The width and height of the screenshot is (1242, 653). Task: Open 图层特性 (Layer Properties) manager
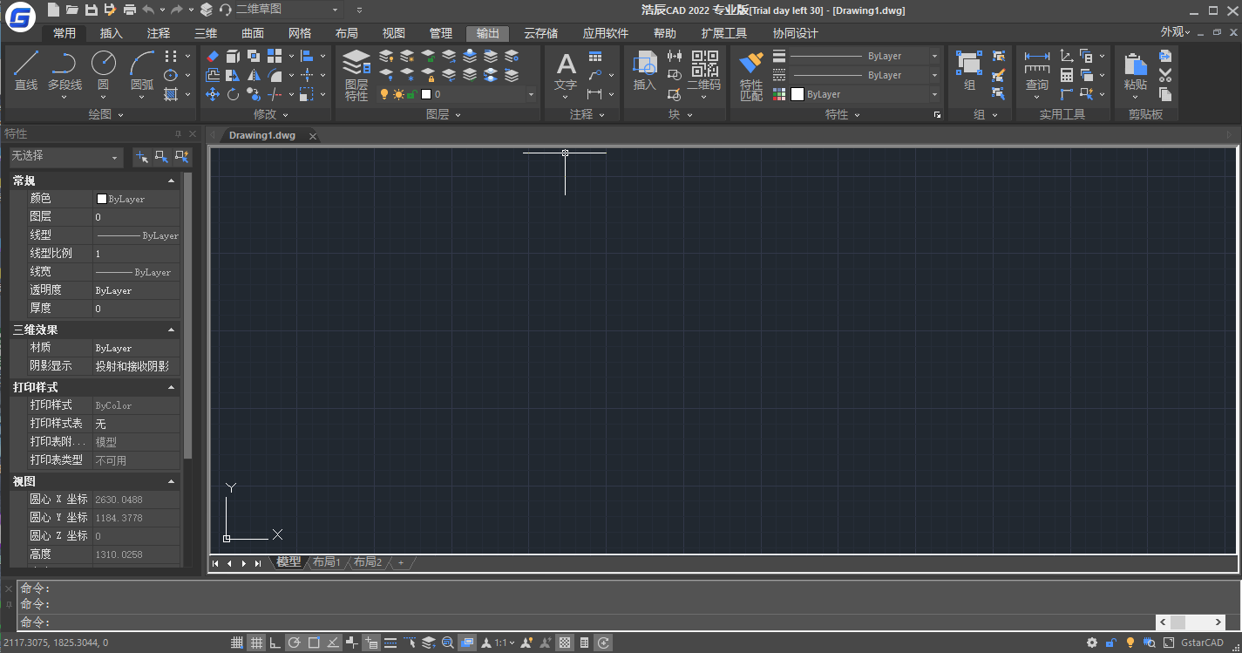click(x=356, y=75)
